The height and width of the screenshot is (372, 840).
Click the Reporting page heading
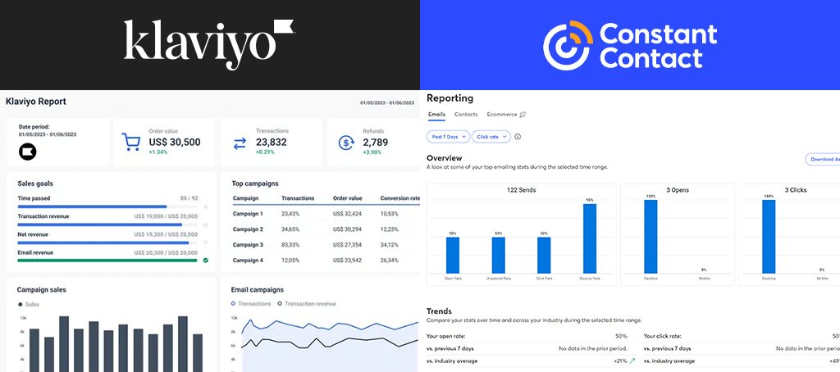(x=450, y=98)
